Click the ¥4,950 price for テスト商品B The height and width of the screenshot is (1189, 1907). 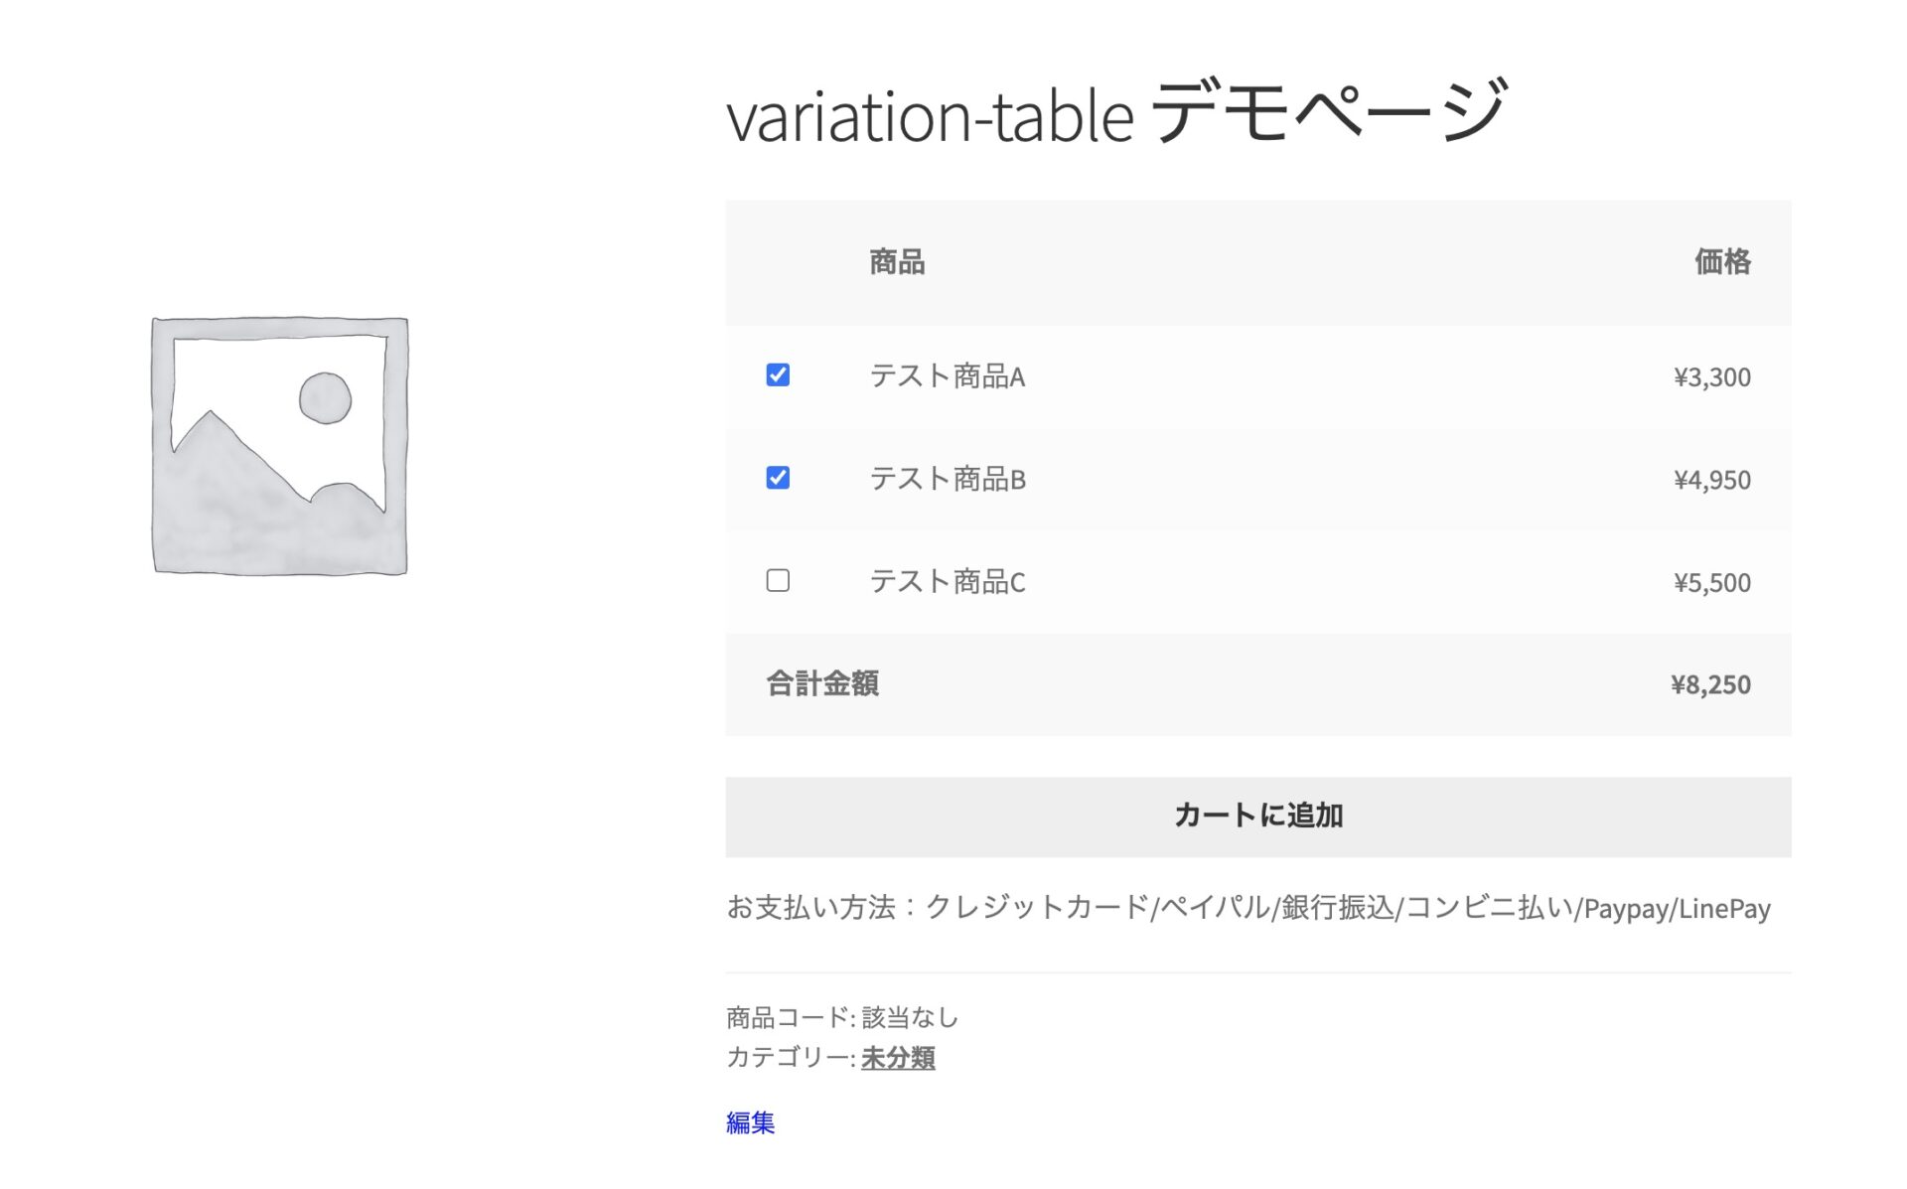(x=1712, y=480)
